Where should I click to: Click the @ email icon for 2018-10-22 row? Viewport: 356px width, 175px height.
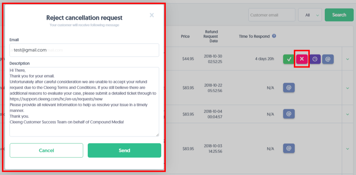click(x=289, y=88)
